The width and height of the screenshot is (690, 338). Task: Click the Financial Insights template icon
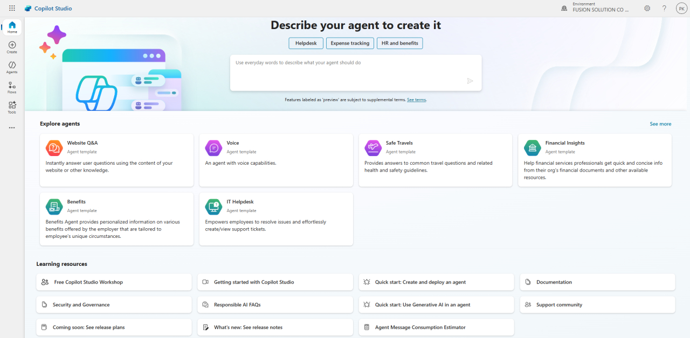[532, 147]
